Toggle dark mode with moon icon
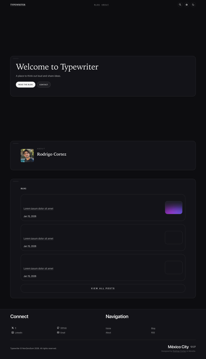 [x=193, y=4]
